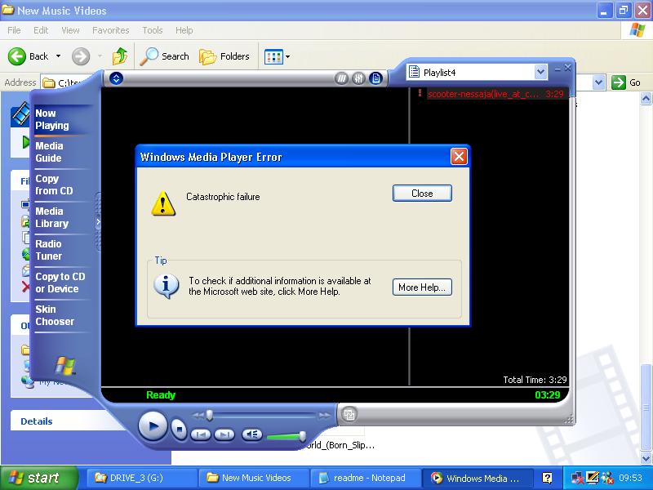
Task: Click the Forward arrow in Explorer
Action: coord(81,56)
